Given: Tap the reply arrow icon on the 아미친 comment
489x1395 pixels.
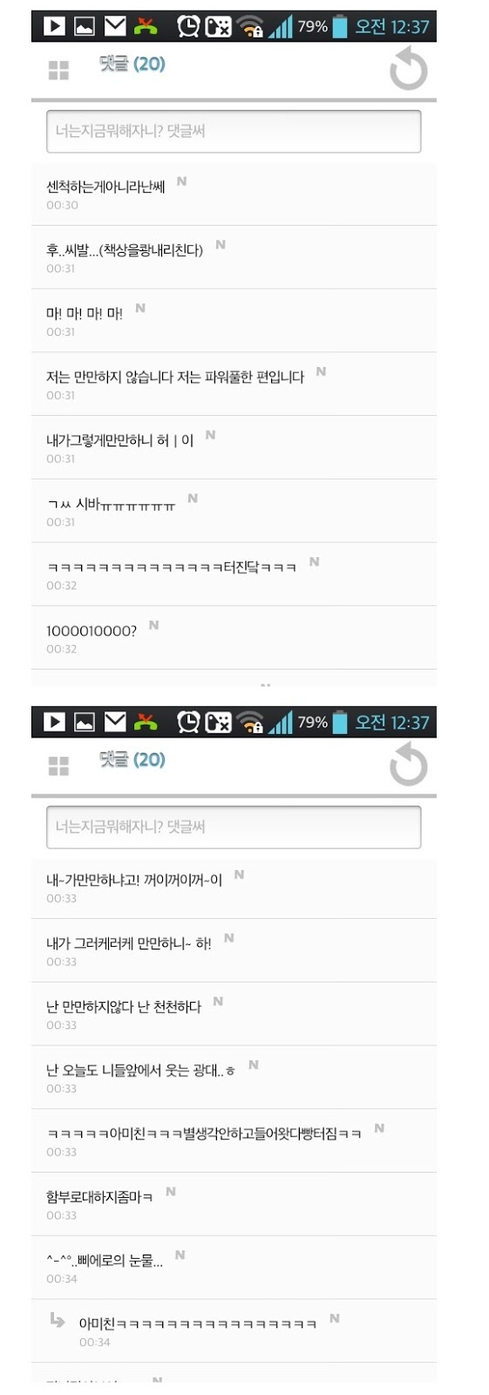Looking at the screenshot, I should click(57, 1320).
